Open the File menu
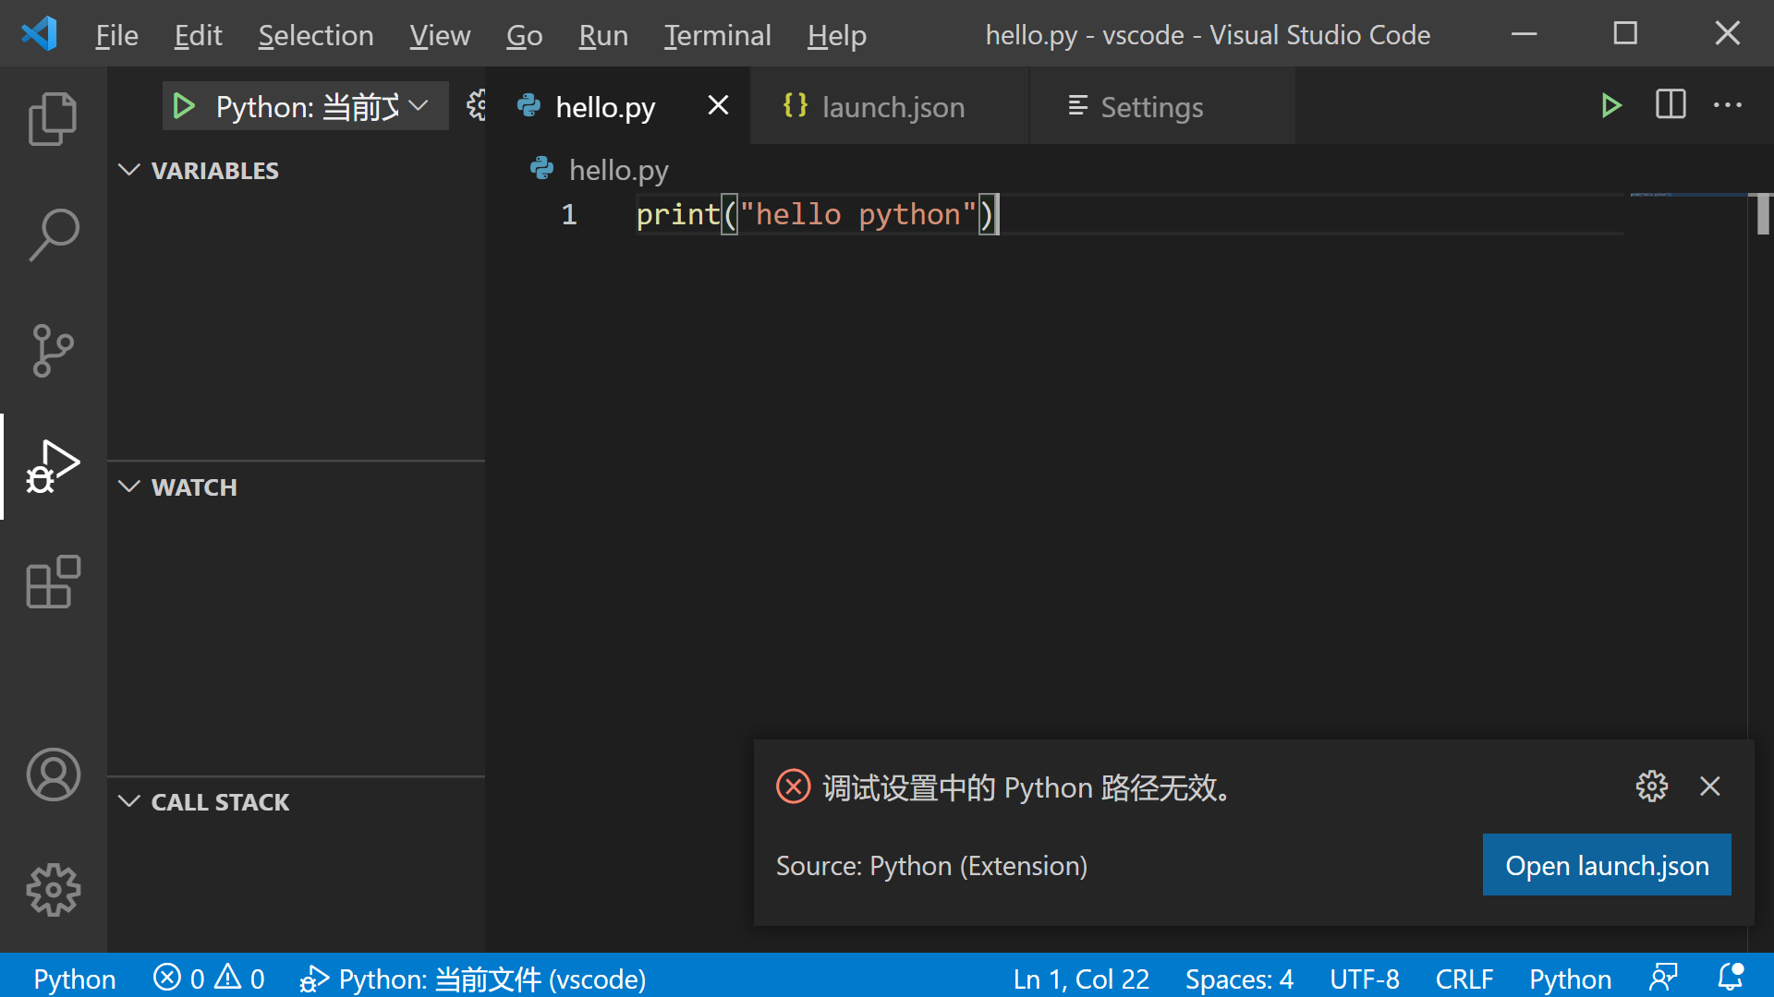This screenshot has height=997, width=1774. click(116, 35)
